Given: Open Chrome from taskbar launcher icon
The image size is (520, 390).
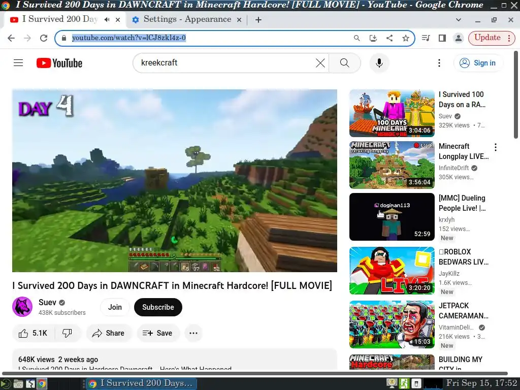Looking at the screenshot, I should click(x=42, y=384).
